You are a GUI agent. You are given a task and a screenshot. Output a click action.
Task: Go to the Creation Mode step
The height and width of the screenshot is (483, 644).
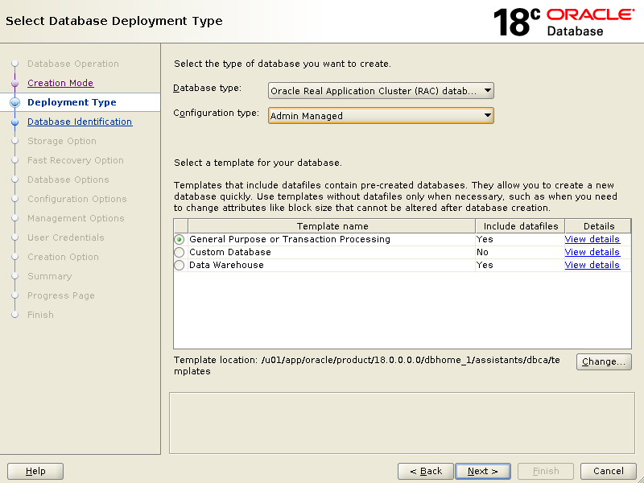[60, 83]
